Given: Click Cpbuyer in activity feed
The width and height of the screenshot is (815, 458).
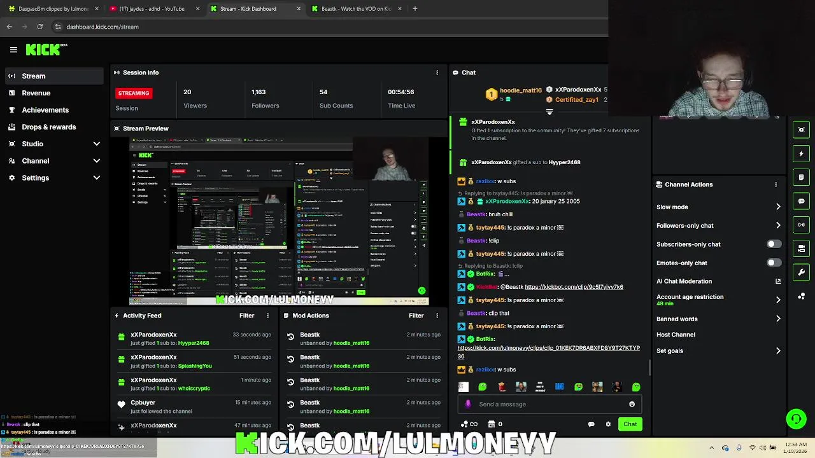Looking at the screenshot, I should click(143, 403).
